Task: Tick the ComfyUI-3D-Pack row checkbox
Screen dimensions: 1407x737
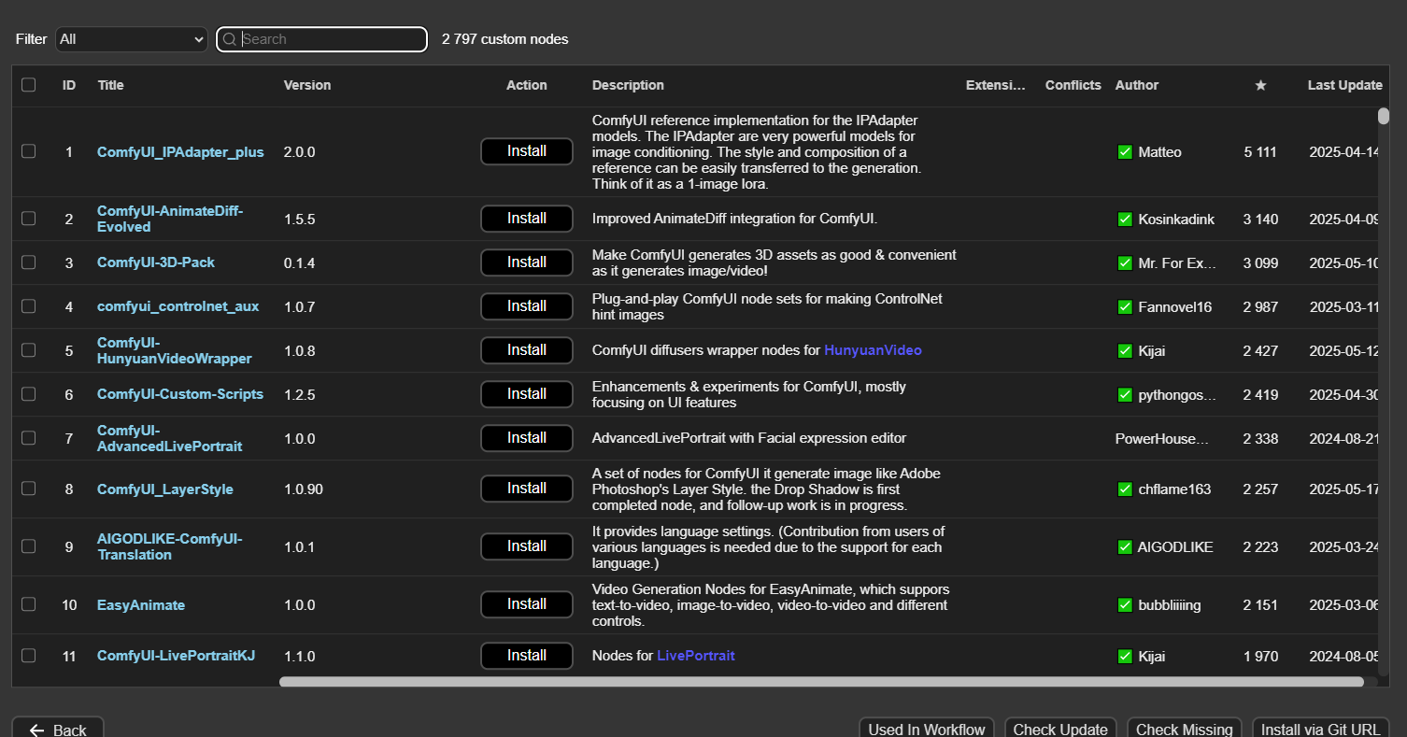Action: [x=29, y=262]
